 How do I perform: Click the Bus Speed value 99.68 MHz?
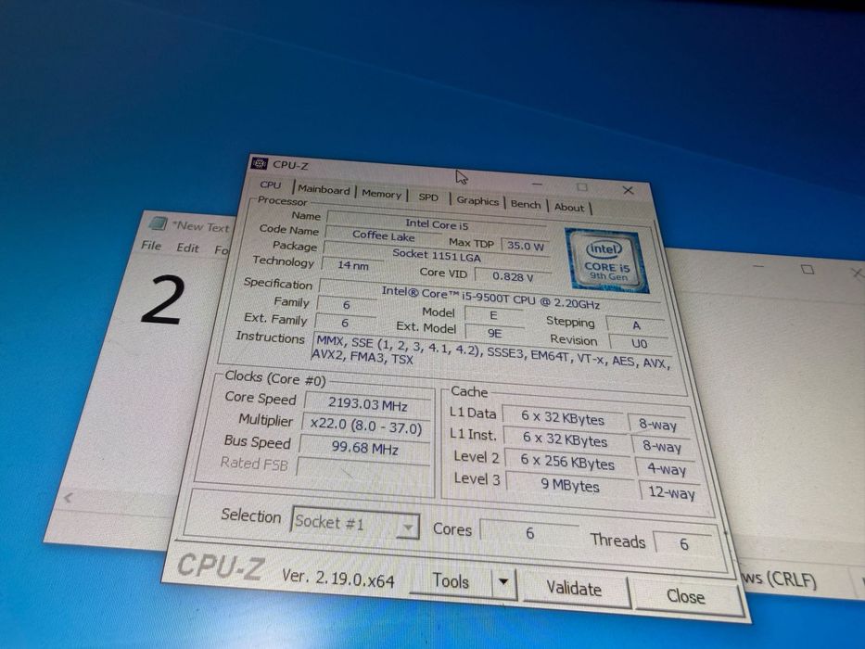click(364, 448)
